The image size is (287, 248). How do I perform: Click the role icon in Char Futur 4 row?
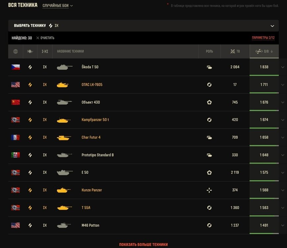click(209, 138)
